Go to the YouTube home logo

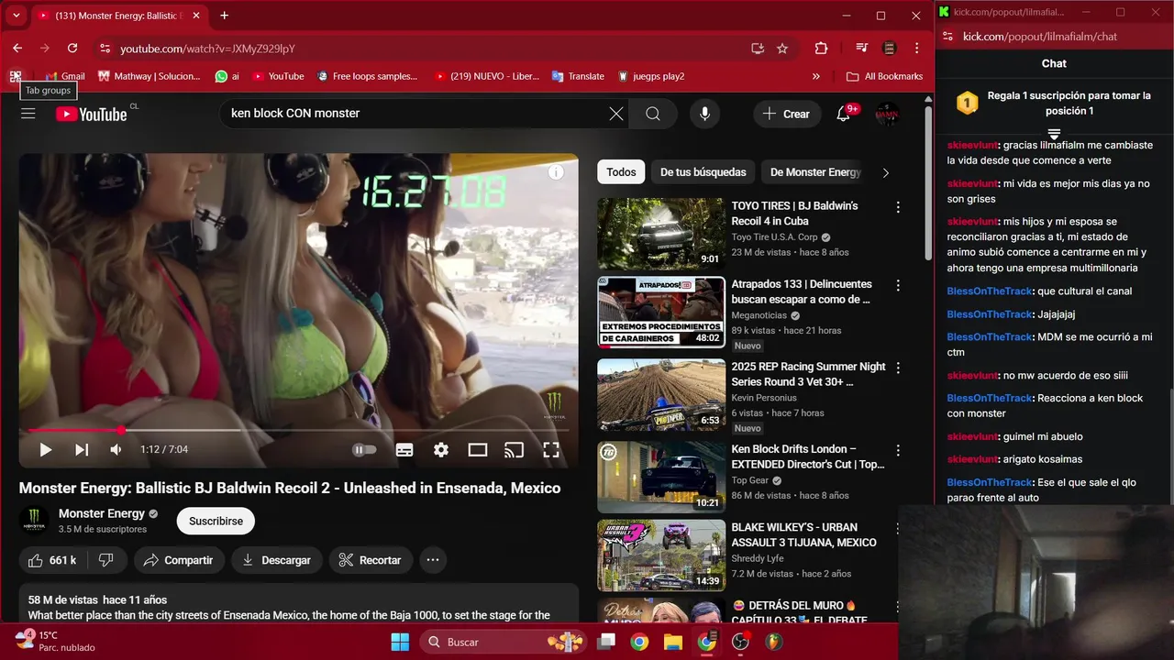pyautogui.click(x=92, y=114)
